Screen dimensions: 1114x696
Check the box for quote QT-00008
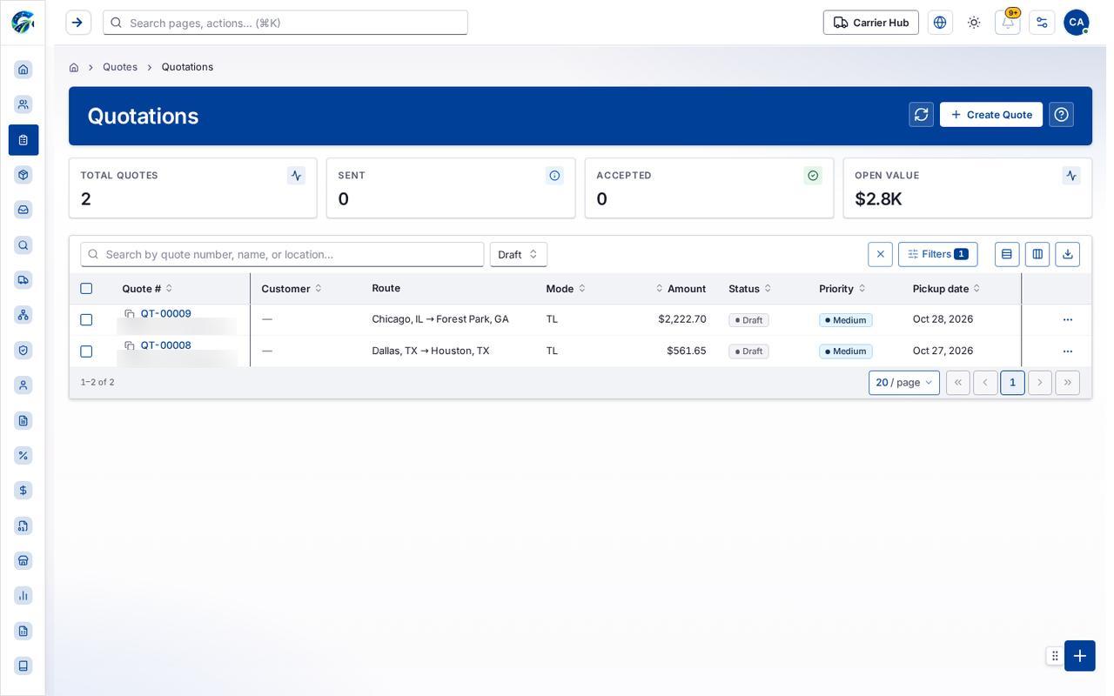[x=86, y=351]
